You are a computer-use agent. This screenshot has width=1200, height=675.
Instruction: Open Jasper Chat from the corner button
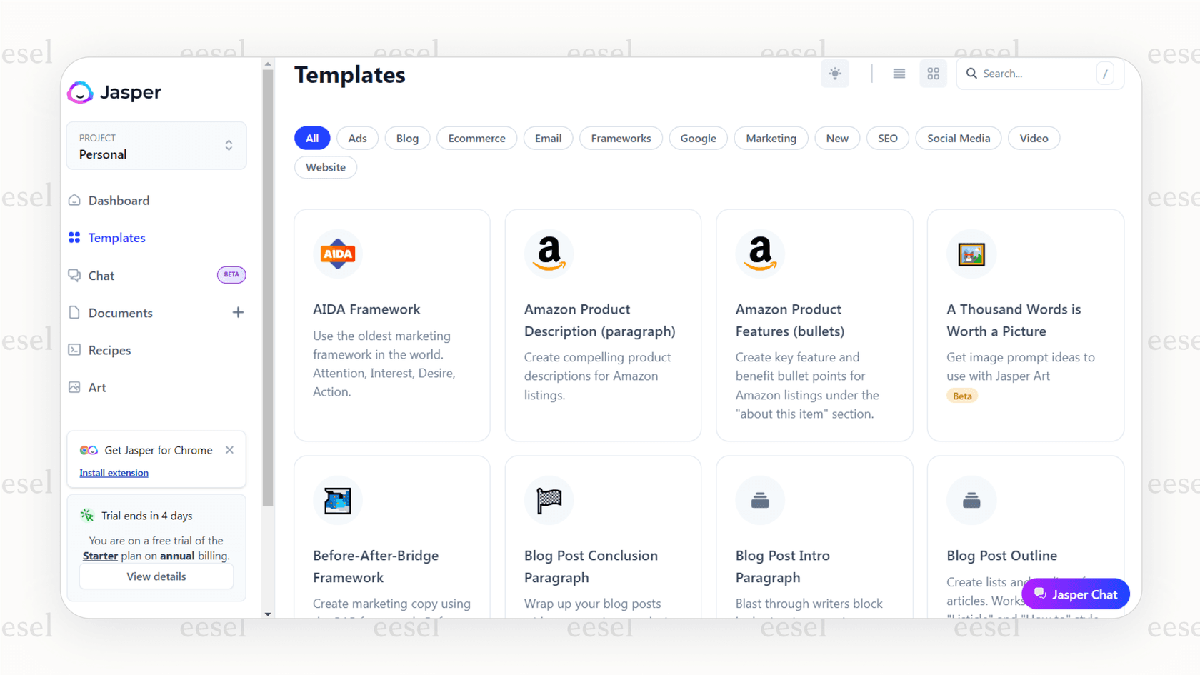1075,594
